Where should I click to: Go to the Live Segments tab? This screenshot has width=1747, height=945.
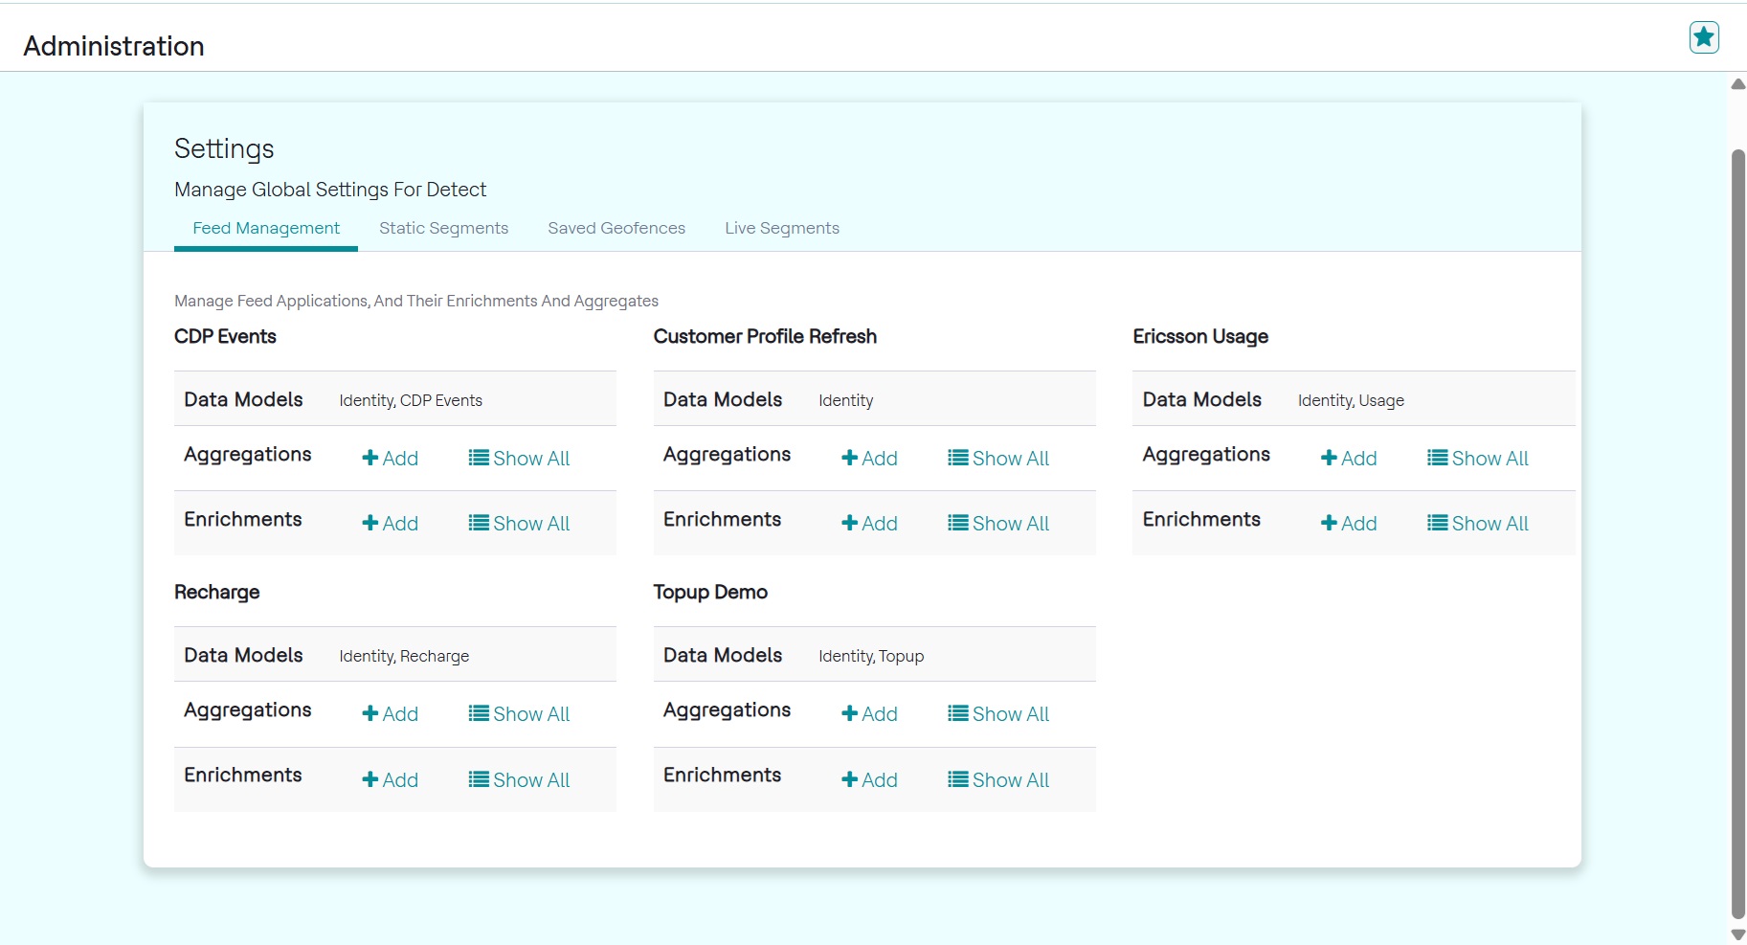781,228
